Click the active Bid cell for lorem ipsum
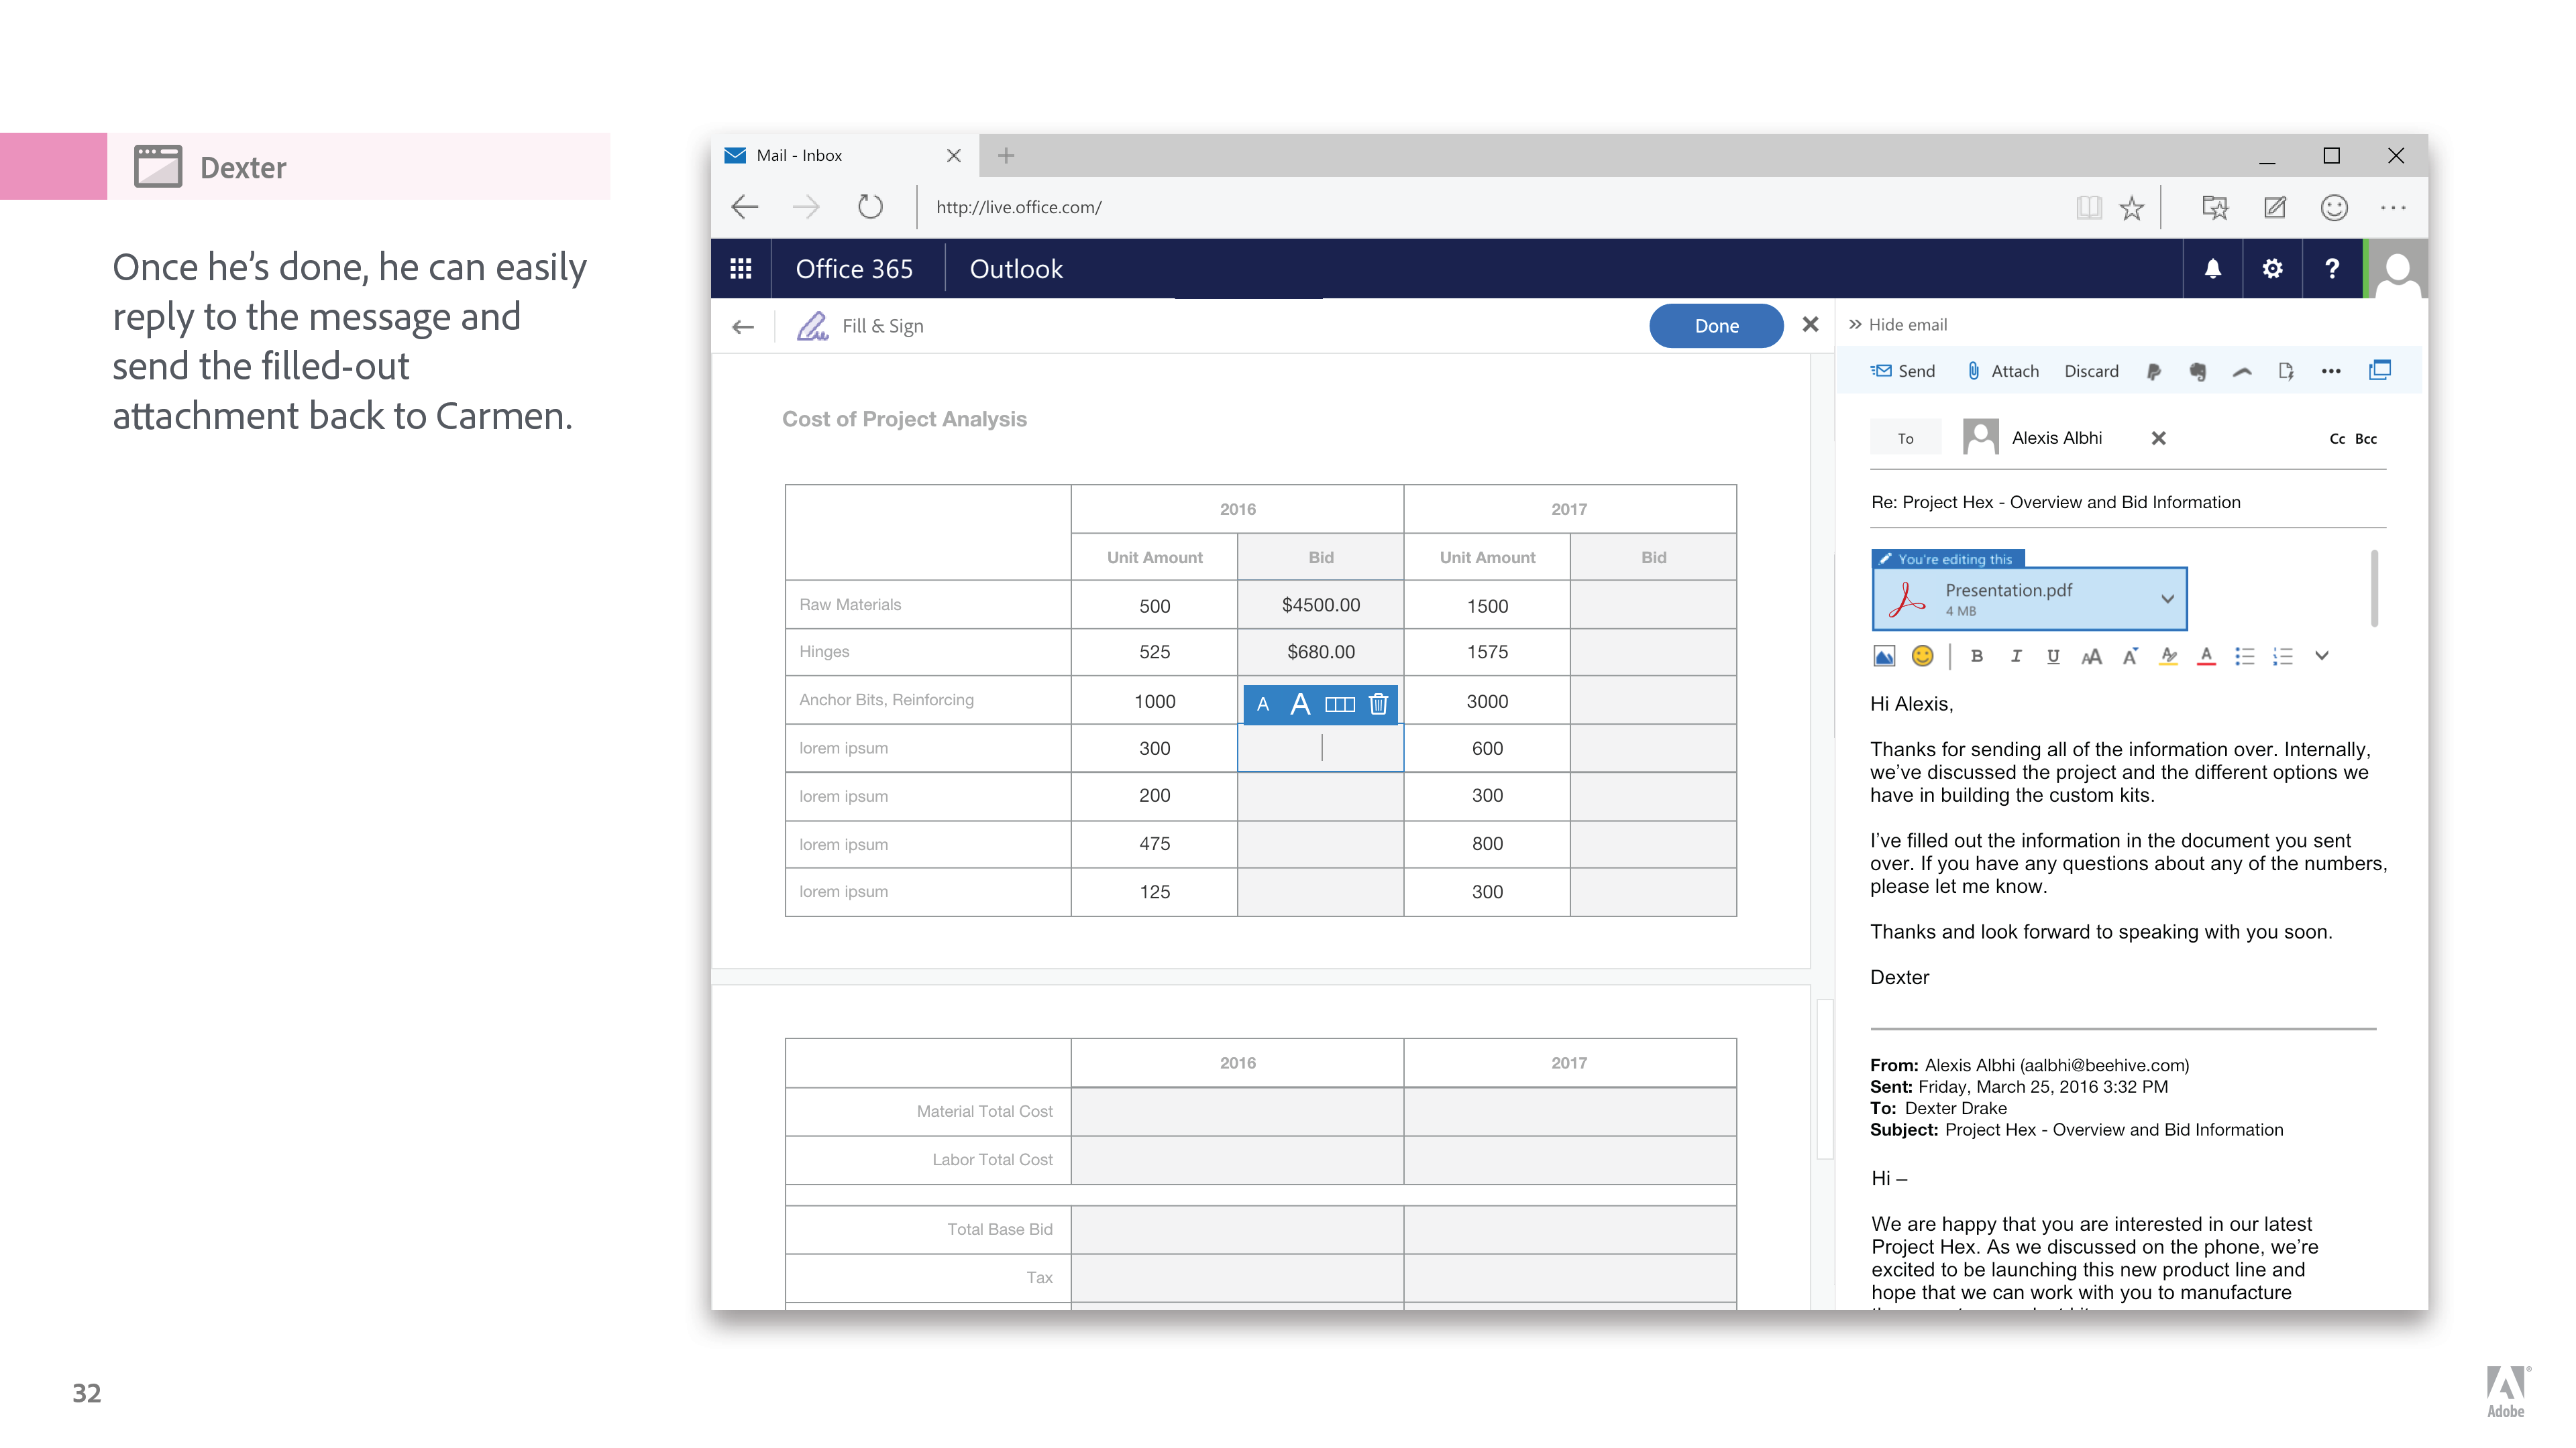 click(1321, 749)
